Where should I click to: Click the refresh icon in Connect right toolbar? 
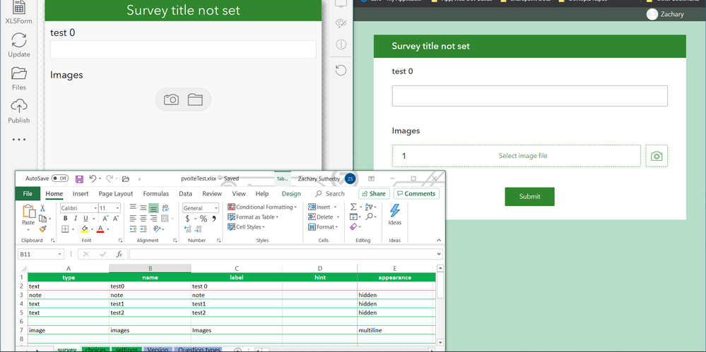point(341,70)
